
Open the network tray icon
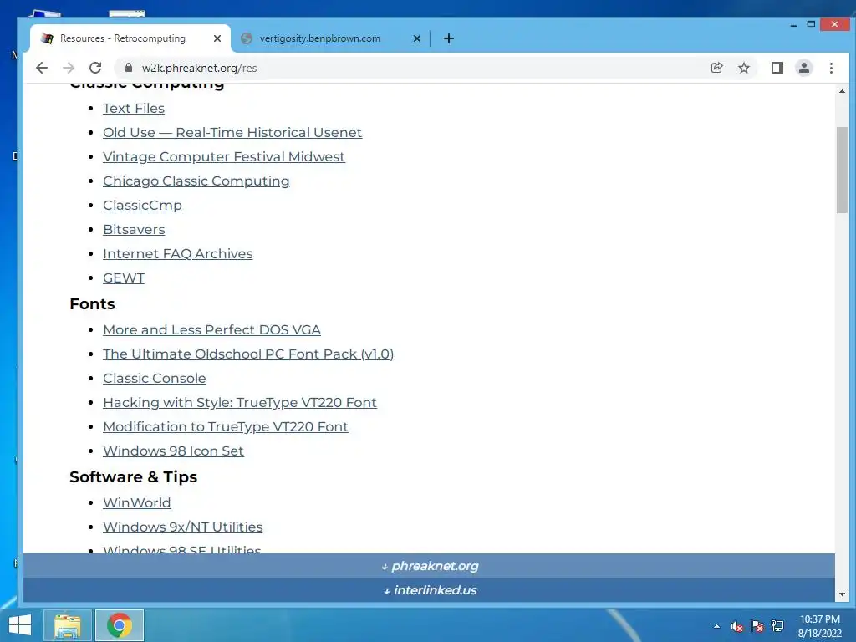777,626
